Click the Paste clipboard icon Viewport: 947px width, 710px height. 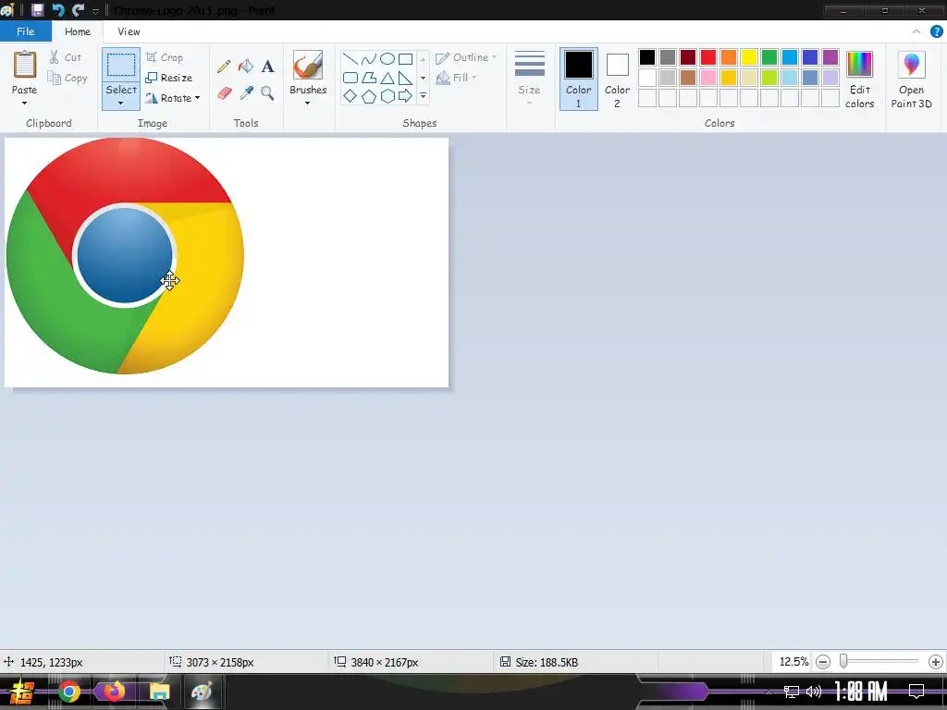[25, 65]
